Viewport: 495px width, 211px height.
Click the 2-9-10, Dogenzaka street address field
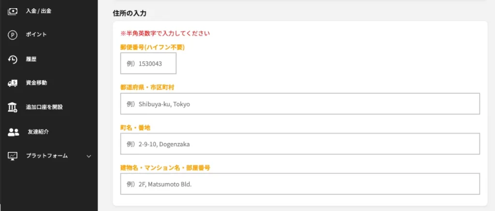pos(300,144)
